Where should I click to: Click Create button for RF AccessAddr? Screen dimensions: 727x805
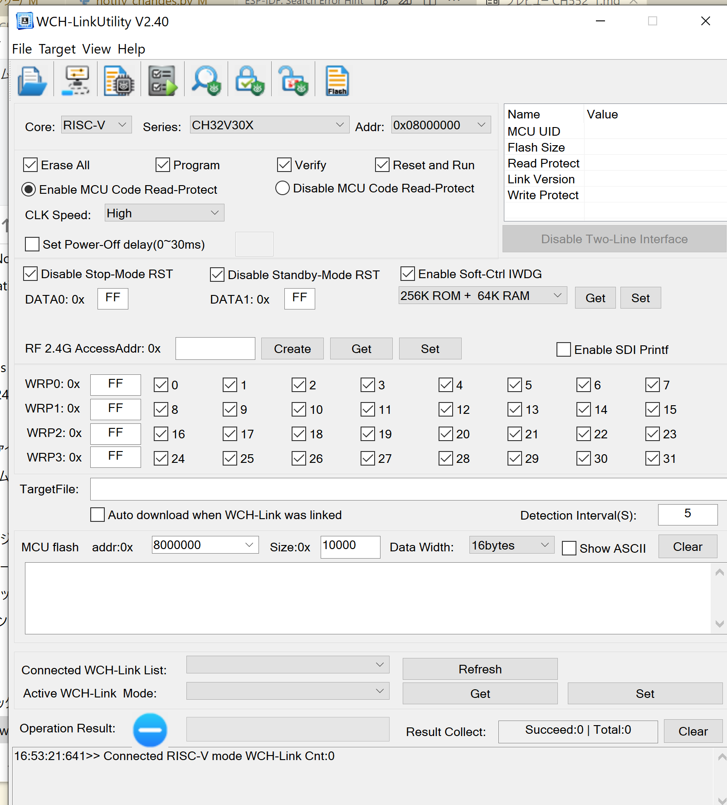tap(292, 349)
